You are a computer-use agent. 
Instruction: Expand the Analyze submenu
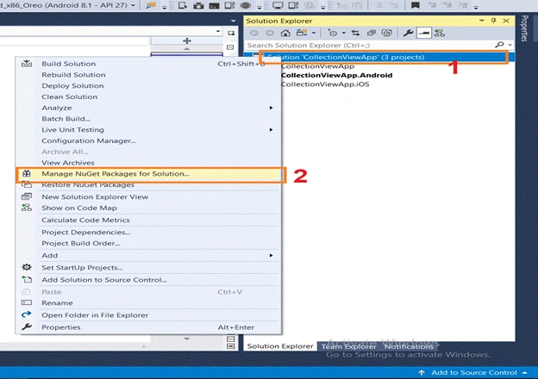(148, 108)
